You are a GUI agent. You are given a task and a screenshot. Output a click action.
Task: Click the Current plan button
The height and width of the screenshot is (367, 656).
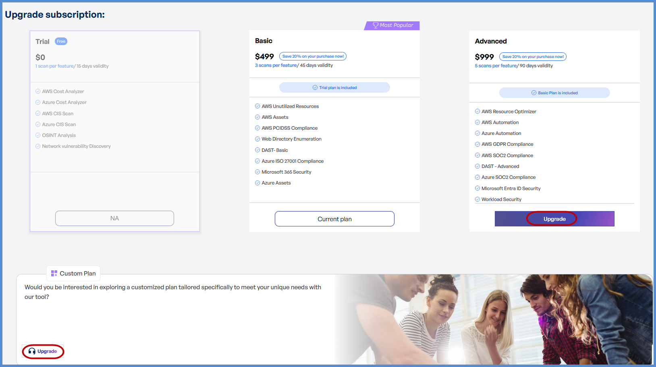(x=334, y=219)
